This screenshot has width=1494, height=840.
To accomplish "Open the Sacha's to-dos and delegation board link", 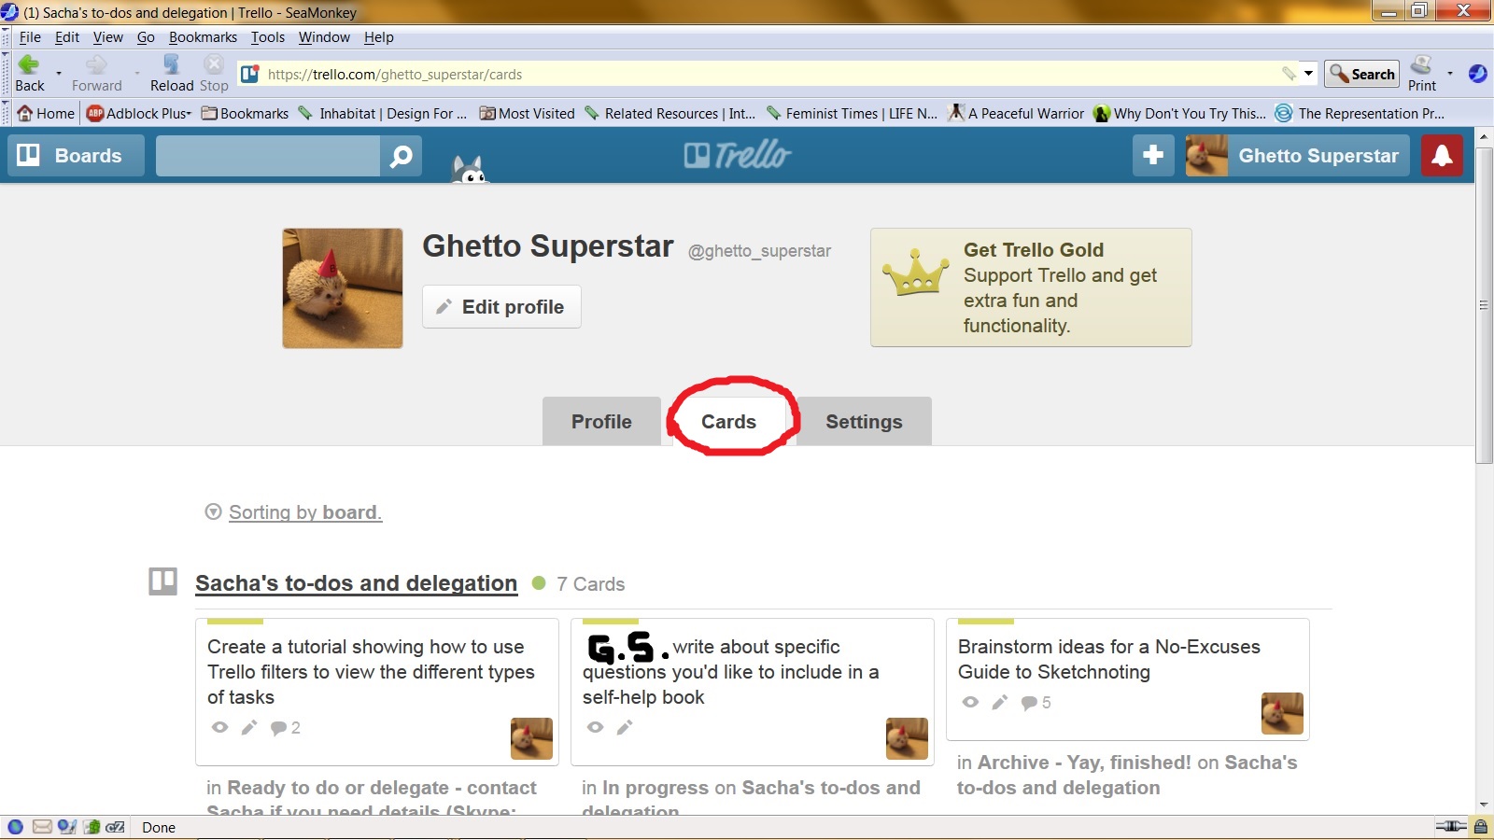I will 356,583.
